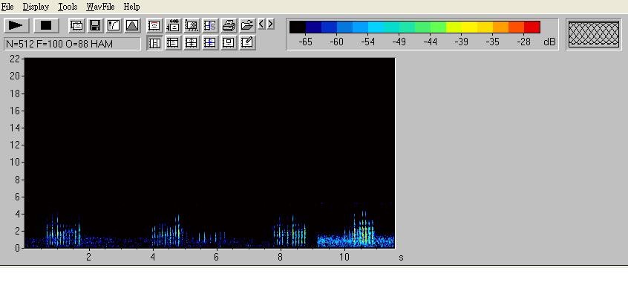Viewport: 628px width, 285px height.
Task: Select the pencil annotation icon
Action: pyautogui.click(x=247, y=42)
